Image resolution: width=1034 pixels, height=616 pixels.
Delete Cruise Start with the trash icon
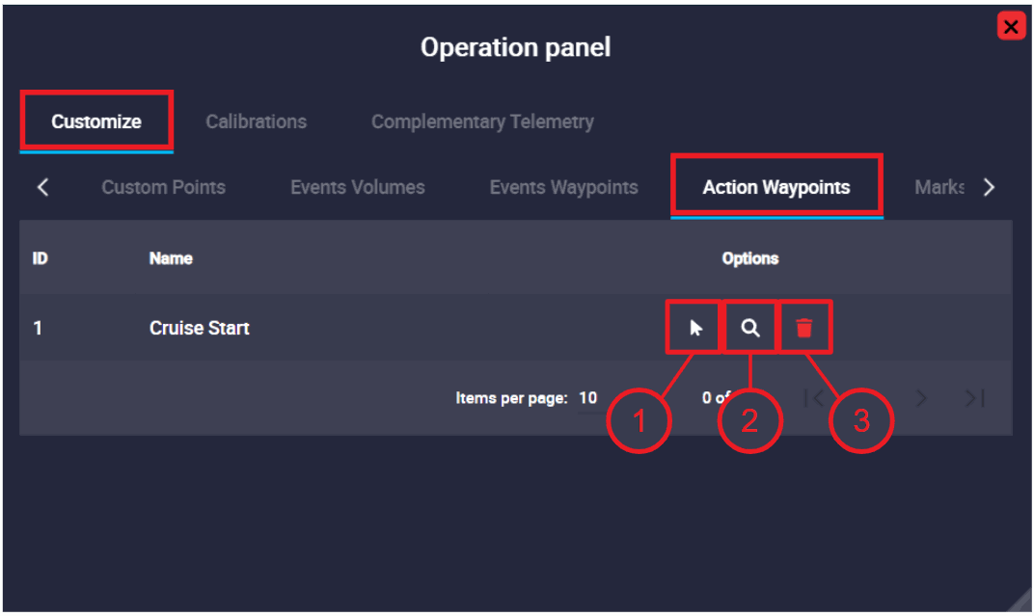click(804, 328)
